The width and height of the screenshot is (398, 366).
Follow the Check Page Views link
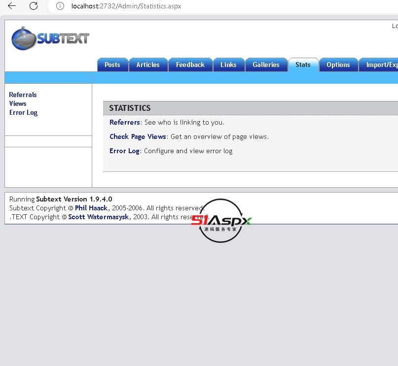pos(138,136)
